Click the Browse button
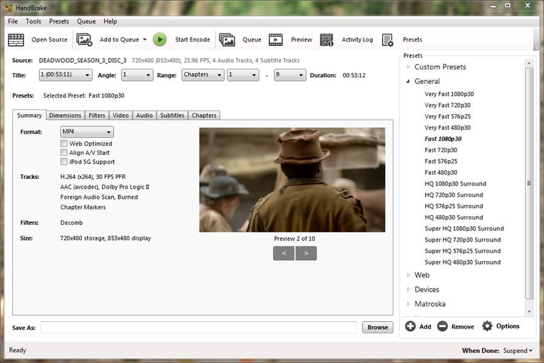The height and width of the screenshot is (363, 544). point(377,327)
